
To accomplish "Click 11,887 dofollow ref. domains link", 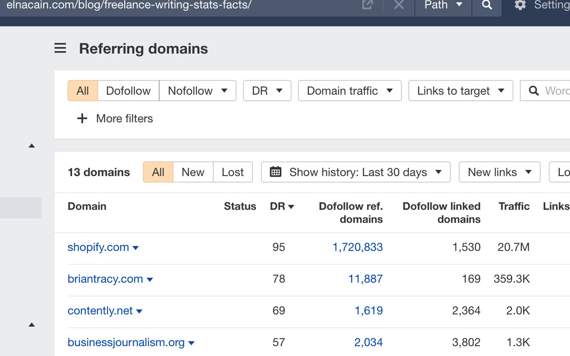I will click(x=366, y=279).
